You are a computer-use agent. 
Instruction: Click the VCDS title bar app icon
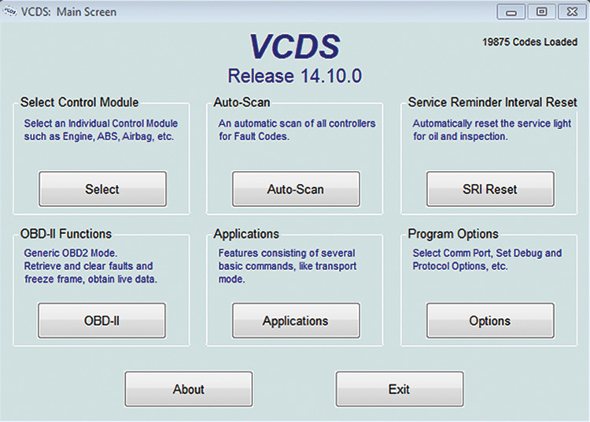9,12
